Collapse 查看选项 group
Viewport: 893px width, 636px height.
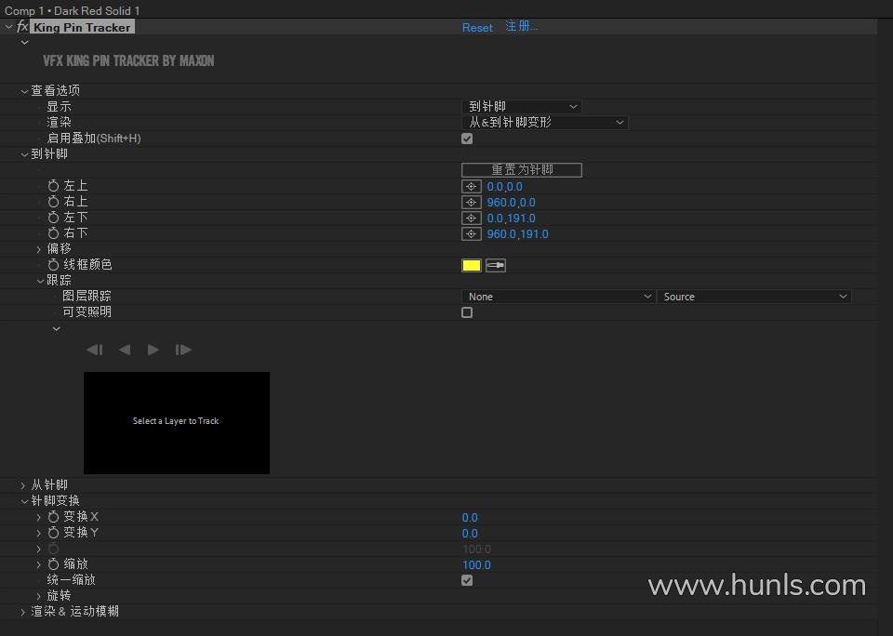click(x=24, y=91)
